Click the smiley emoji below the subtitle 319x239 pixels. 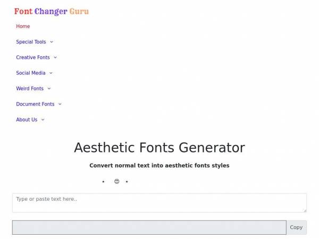pos(116,181)
